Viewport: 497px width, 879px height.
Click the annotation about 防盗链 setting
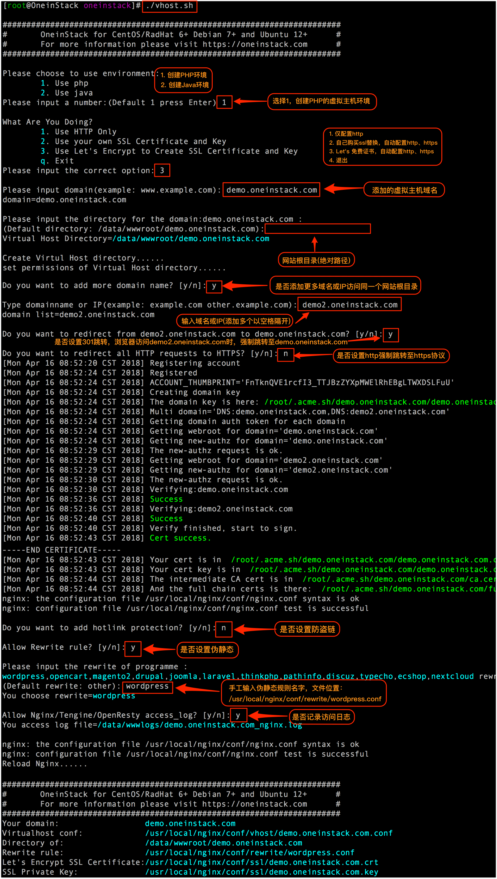(x=307, y=629)
